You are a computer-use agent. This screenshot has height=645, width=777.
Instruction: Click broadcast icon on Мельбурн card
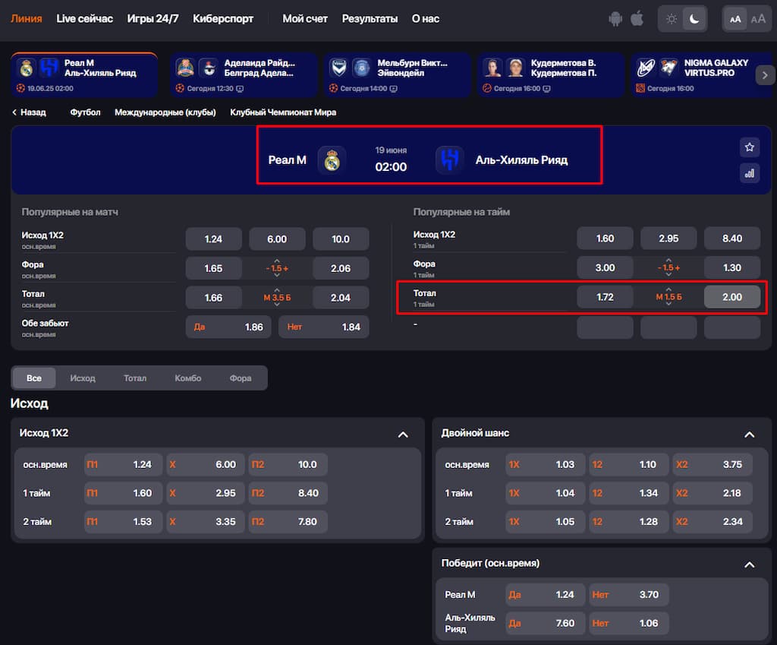pyautogui.click(x=394, y=89)
